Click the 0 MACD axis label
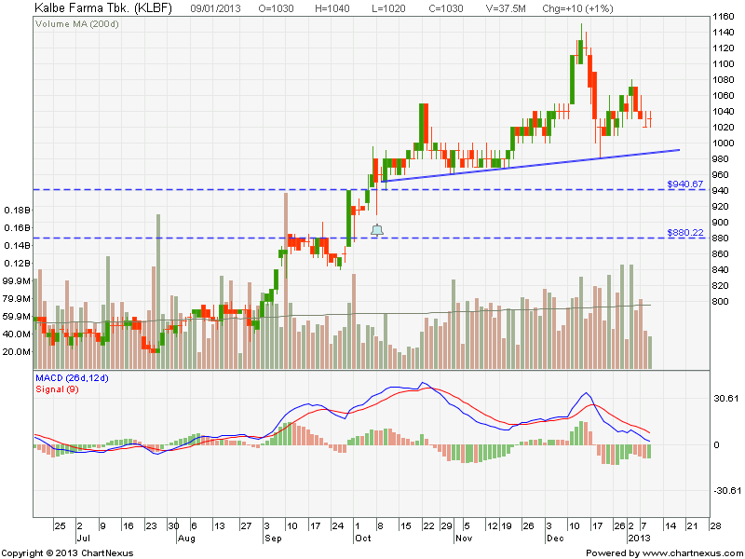The width and height of the screenshot is (745, 559). point(716,445)
